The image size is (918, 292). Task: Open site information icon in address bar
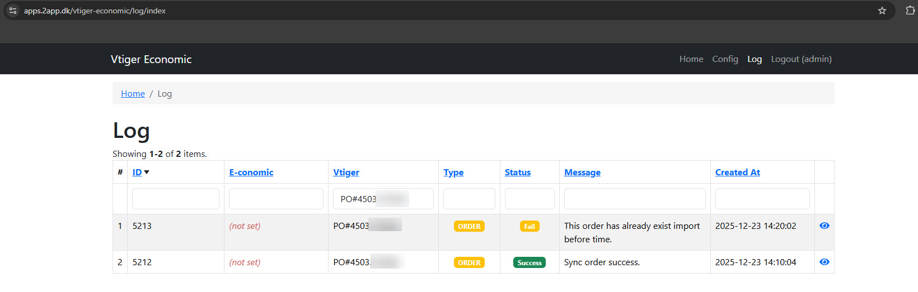coord(13,11)
